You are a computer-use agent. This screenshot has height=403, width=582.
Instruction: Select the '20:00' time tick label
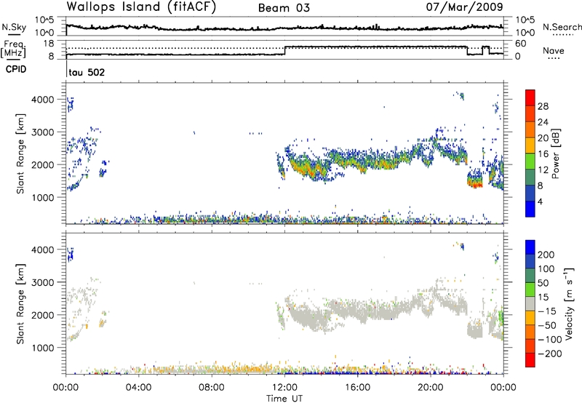430,388
